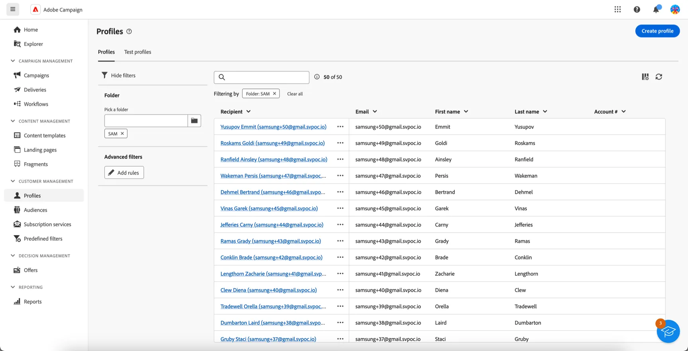Open Subscription services

tap(47, 224)
